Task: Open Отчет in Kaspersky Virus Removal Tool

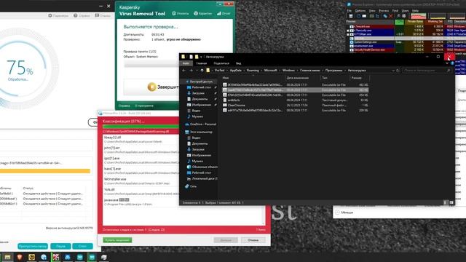Action: tap(224, 13)
